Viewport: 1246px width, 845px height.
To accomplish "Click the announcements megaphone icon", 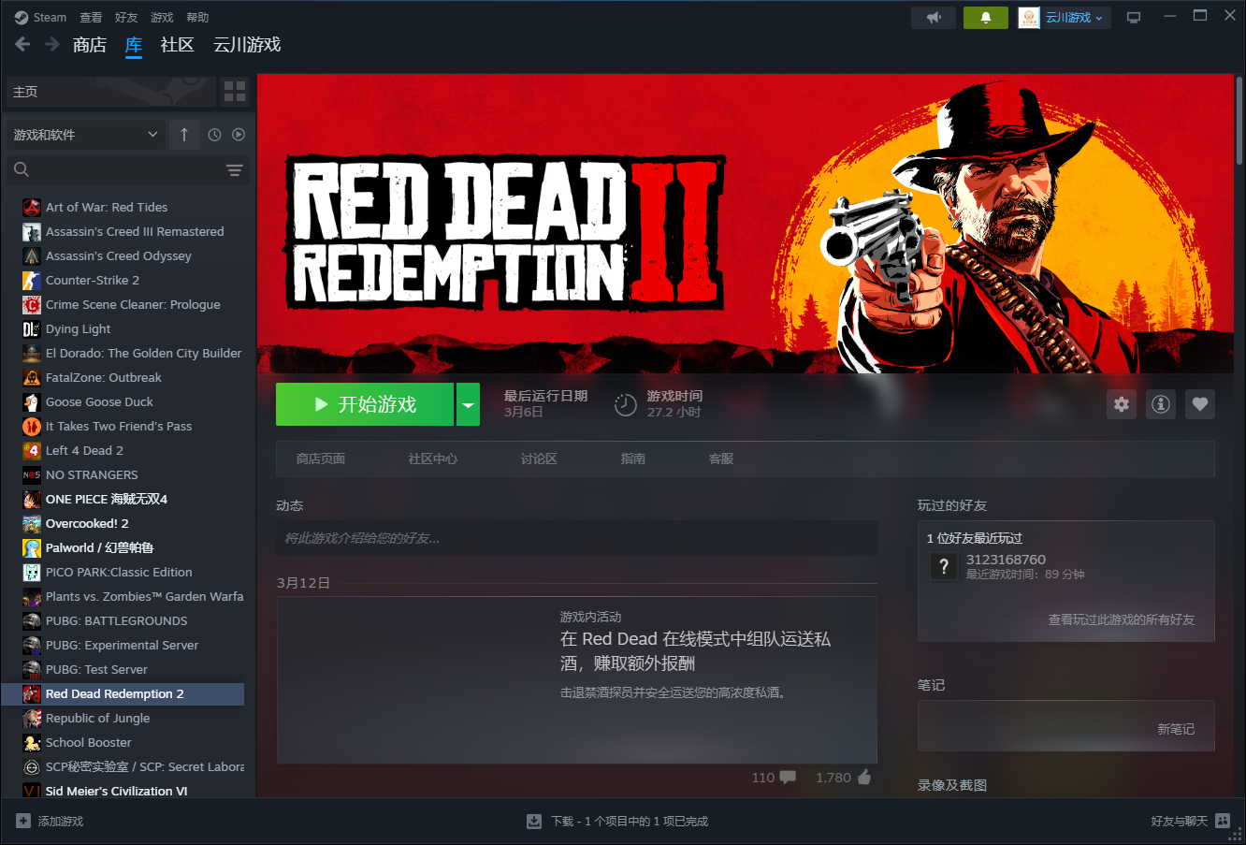I will (x=934, y=18).
